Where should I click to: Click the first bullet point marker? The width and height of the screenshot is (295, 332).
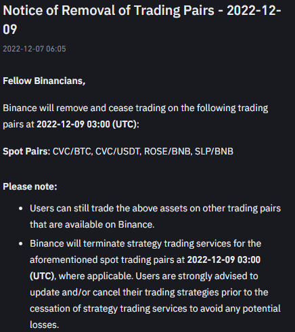click(x=21, y=209)
